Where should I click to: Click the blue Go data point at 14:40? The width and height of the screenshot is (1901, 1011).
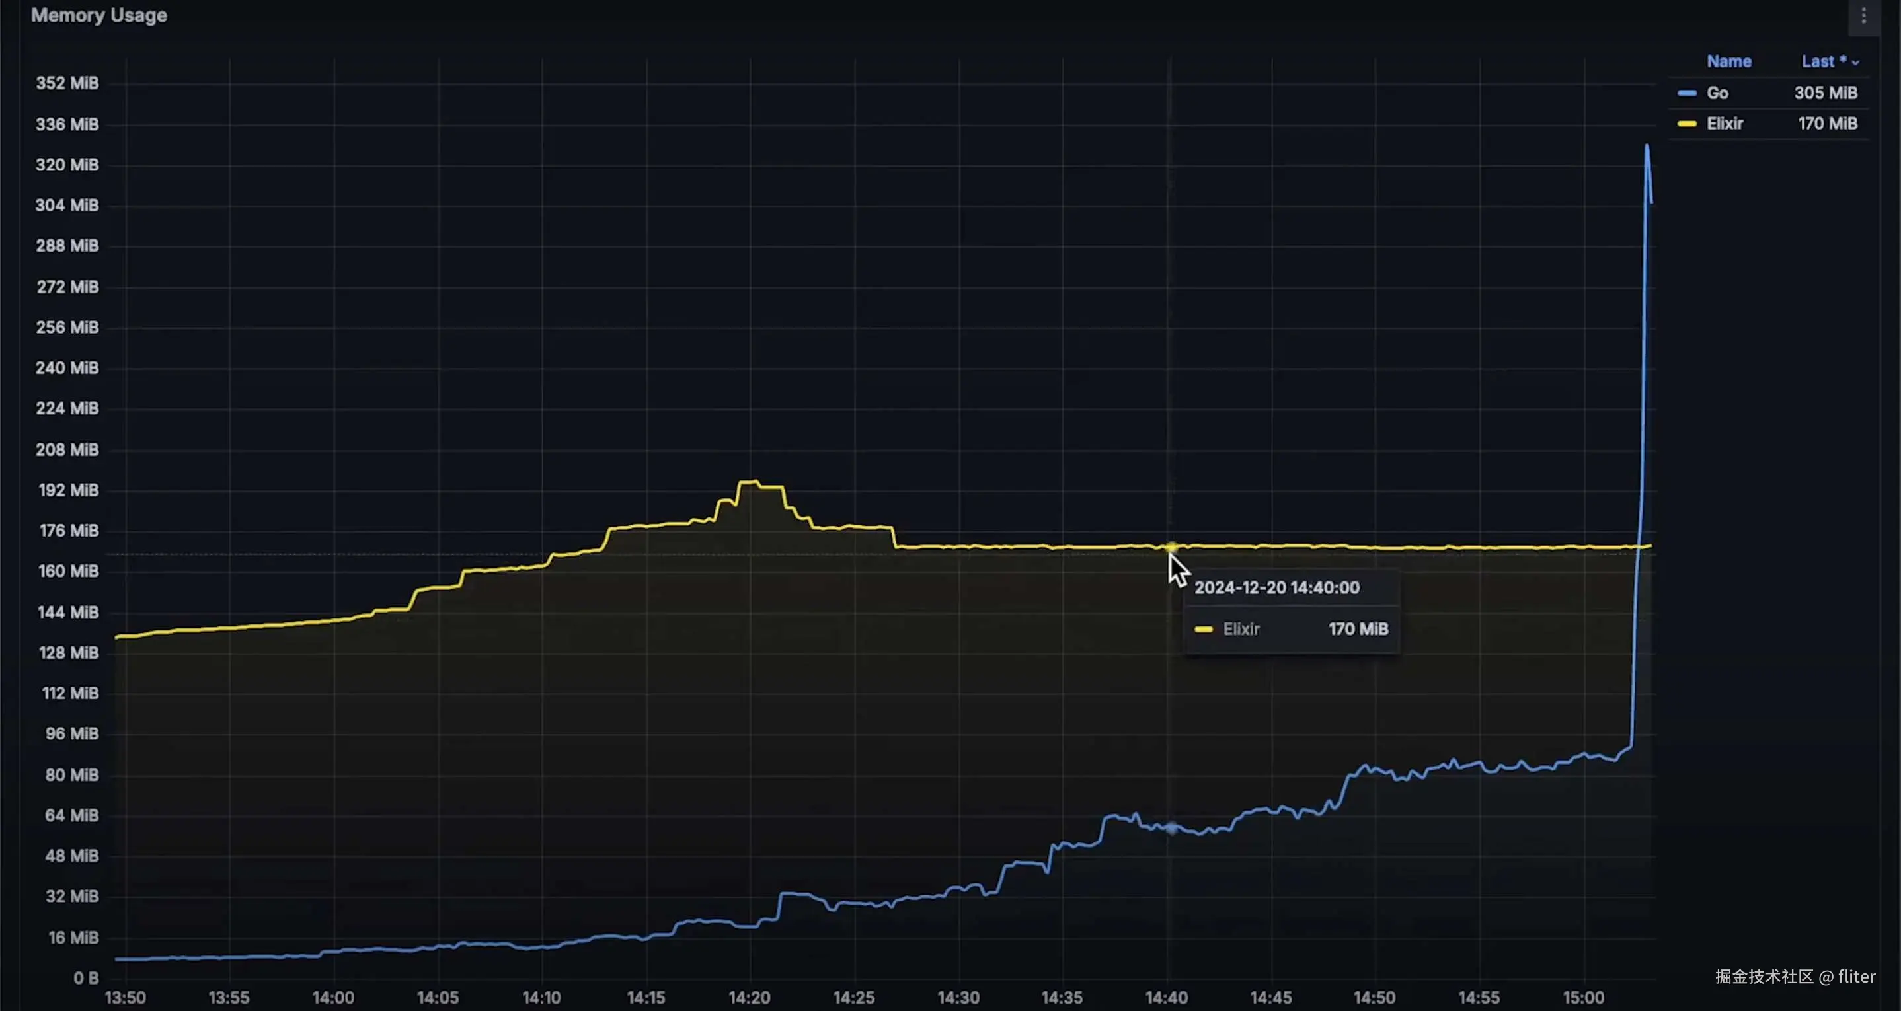[1171, 828]
